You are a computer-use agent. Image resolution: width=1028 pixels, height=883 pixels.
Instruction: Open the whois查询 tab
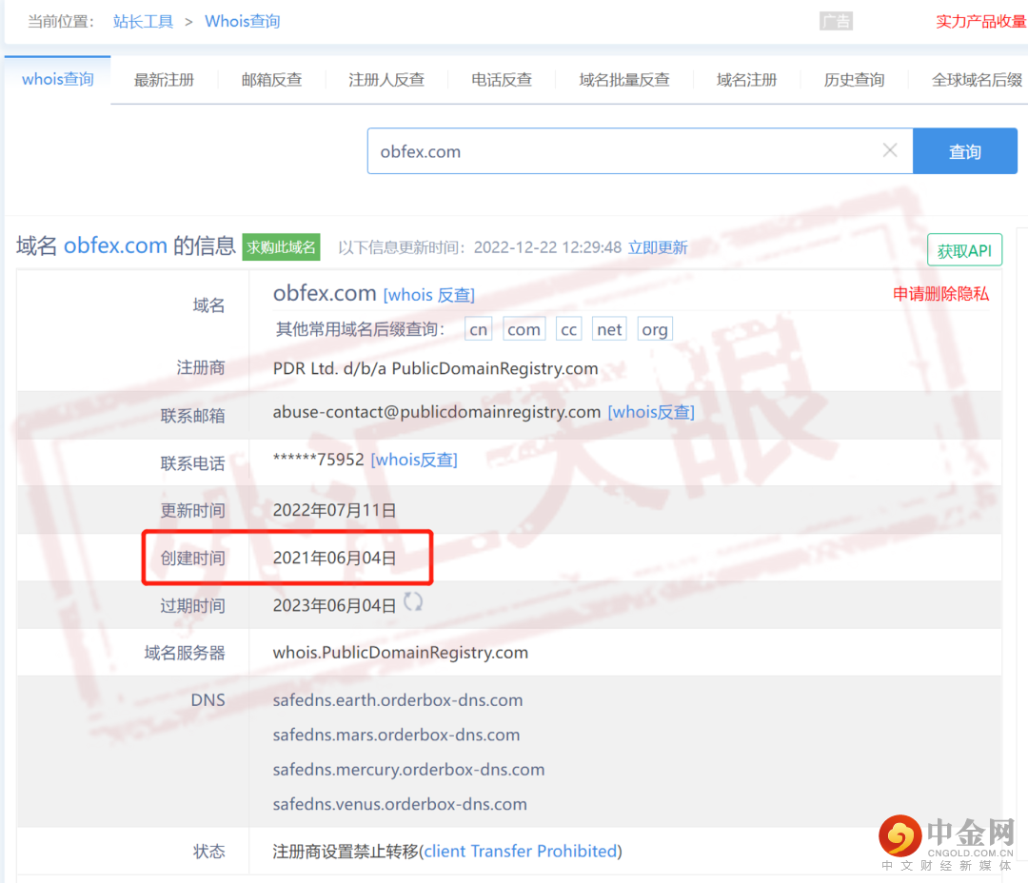coord(58,79)
